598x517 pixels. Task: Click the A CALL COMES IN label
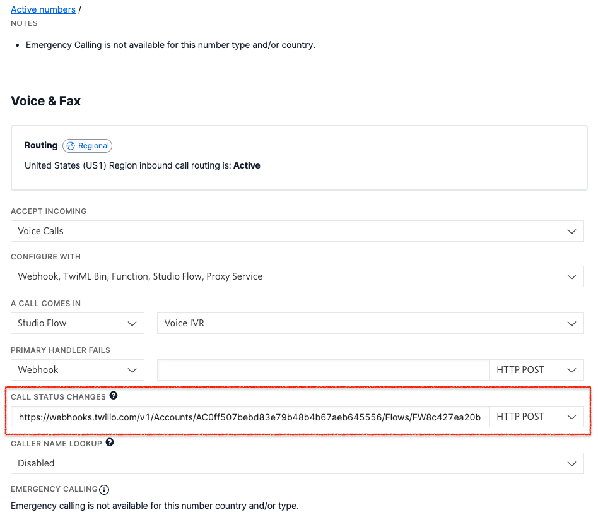tap(46, 304)
